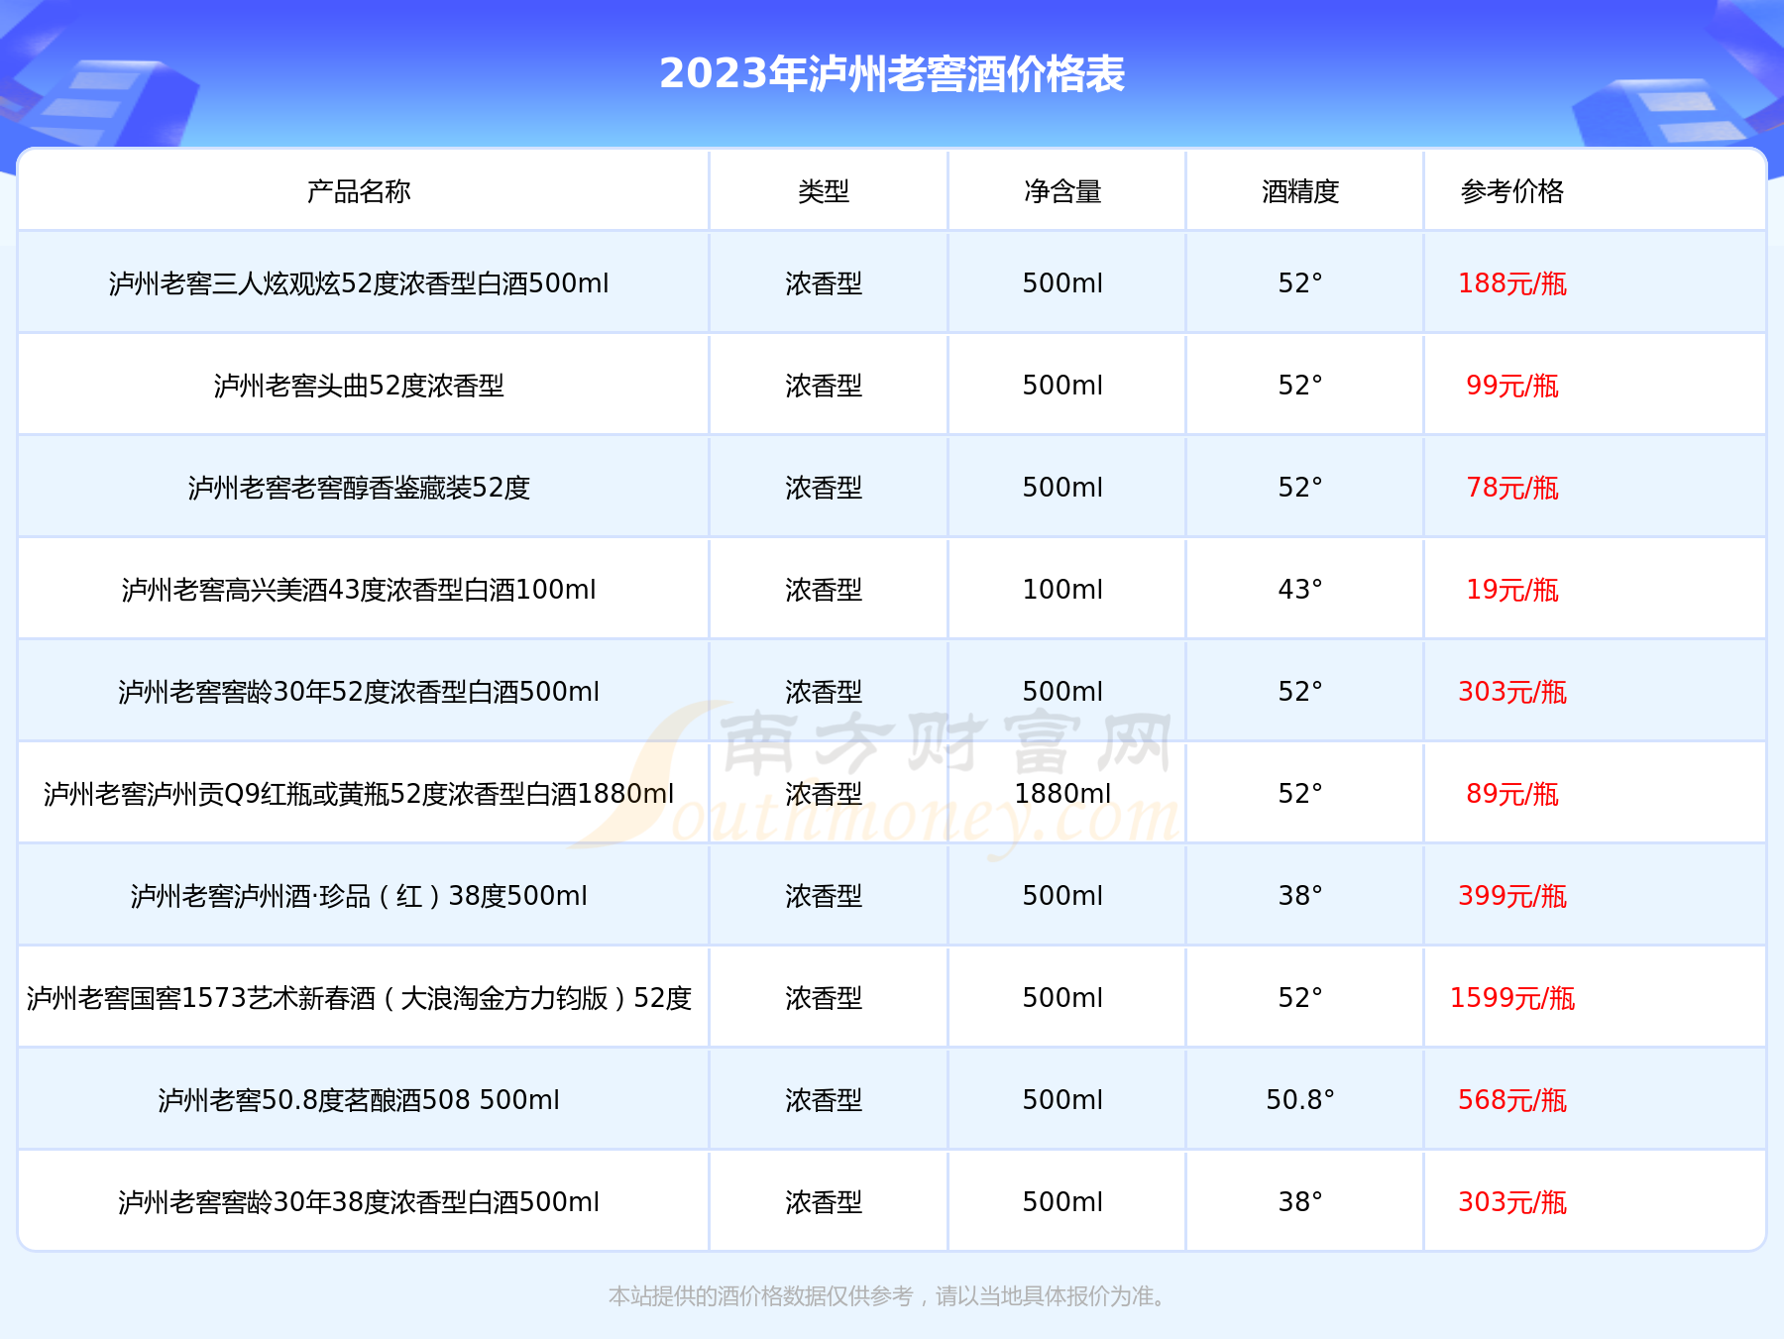Image resolution: width=1784 pixels, height=1339 pixels.
Task: Click the 99元/瓶 price
Action: tap(1512, 386)
